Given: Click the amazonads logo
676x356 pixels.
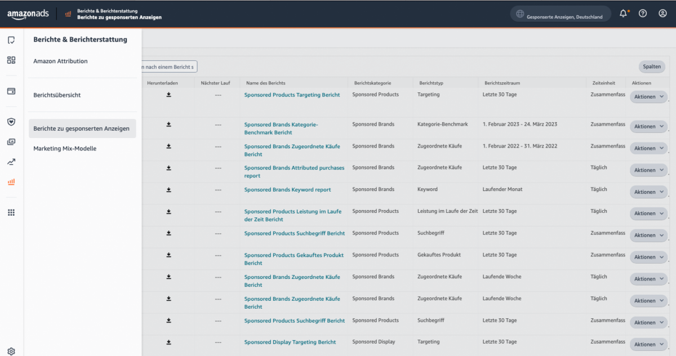Looking at the screenshot, I should [x=28, y=14].
